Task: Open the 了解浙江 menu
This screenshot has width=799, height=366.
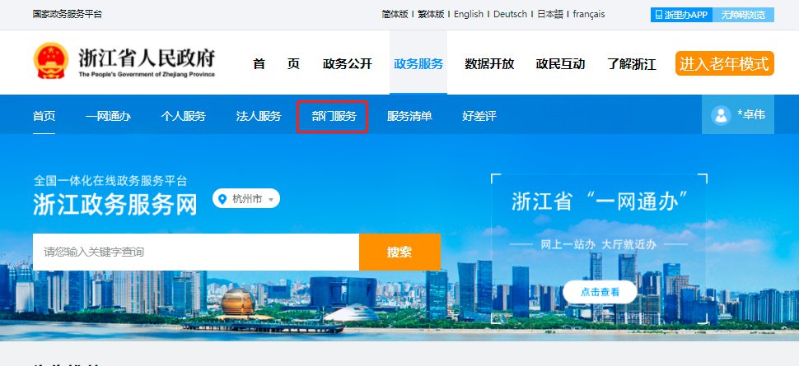Action: [x=631, y=64]
